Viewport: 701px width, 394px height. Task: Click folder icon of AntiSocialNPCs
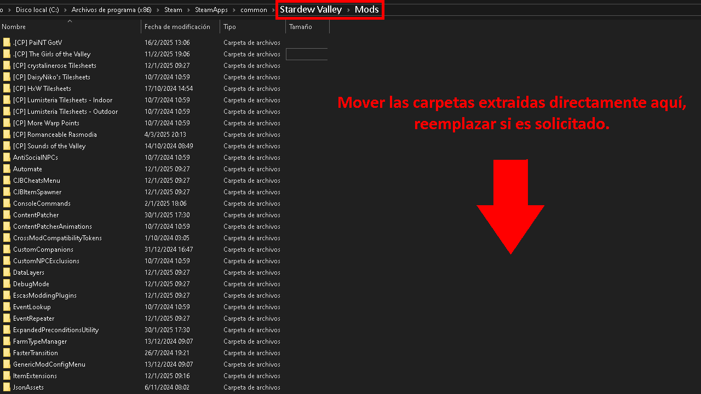(x=7, y=158)
